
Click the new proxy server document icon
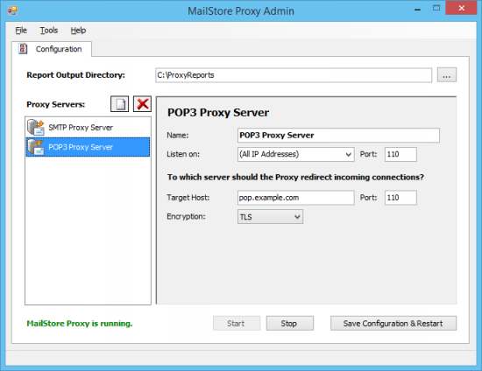[x=119, y=104]
